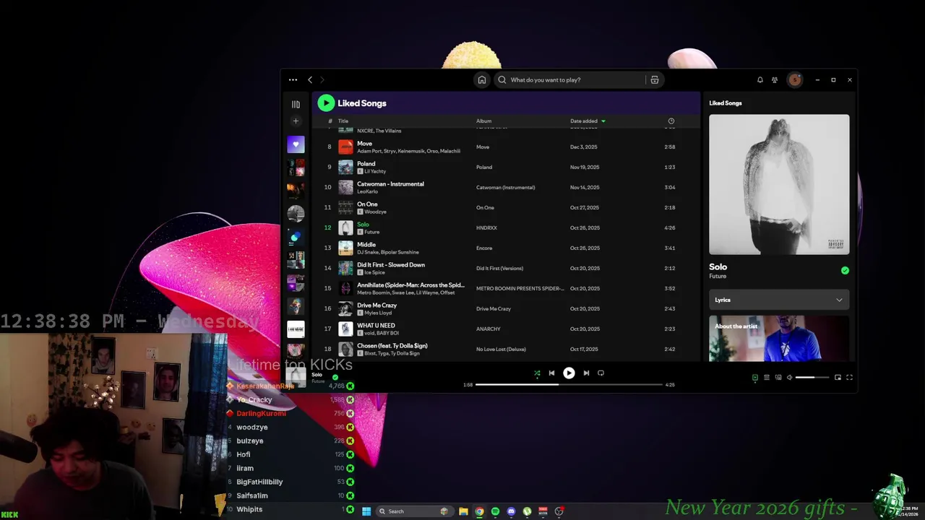Seek on the song progress bar
The height and width of the screenshot is (520, 925).
coord(569,385)
